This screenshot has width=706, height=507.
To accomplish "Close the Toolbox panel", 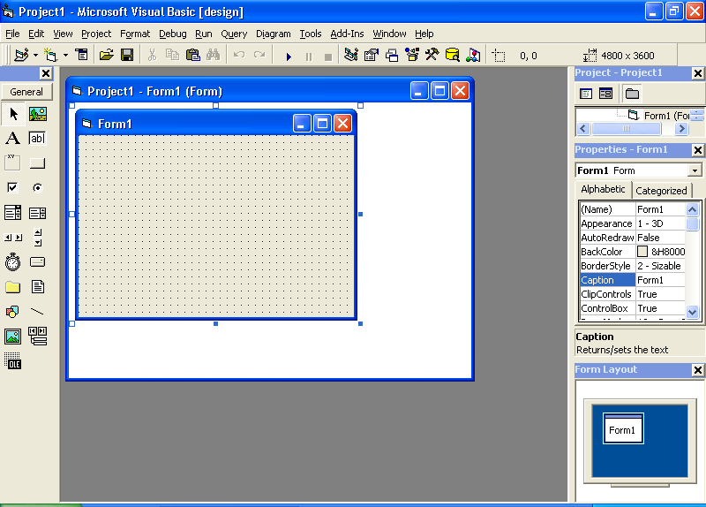I will point(46,73).
